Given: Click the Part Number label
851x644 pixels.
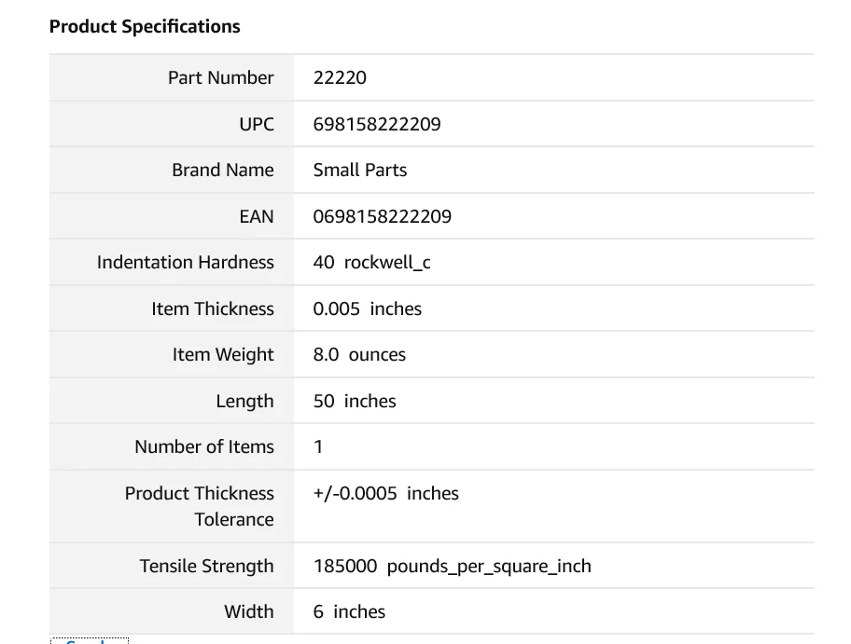Looking at the screenshot, I should pos(220,78).
